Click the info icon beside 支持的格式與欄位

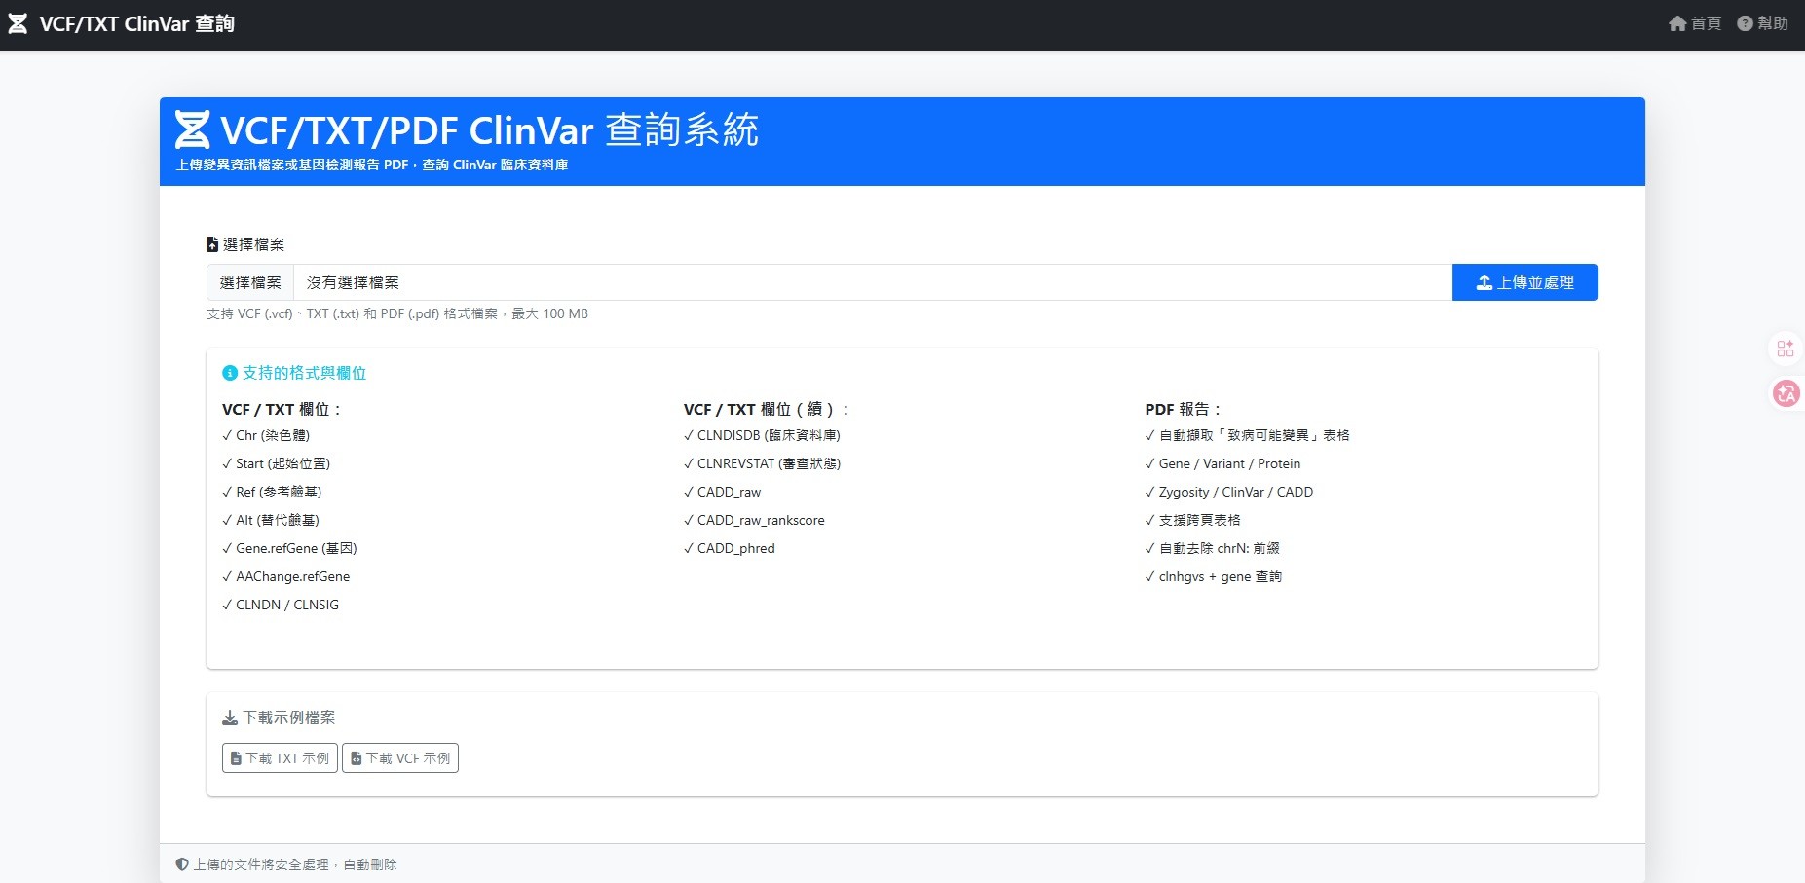point(230,373)
